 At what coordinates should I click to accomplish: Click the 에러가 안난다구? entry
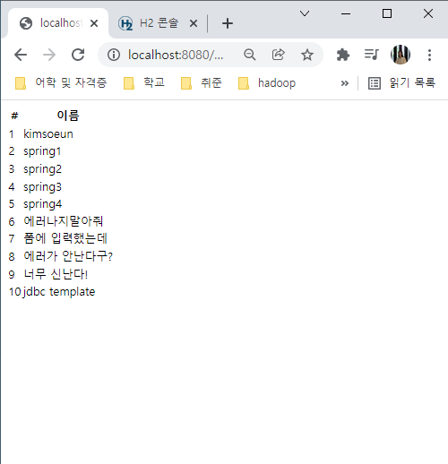coord(68,256)
